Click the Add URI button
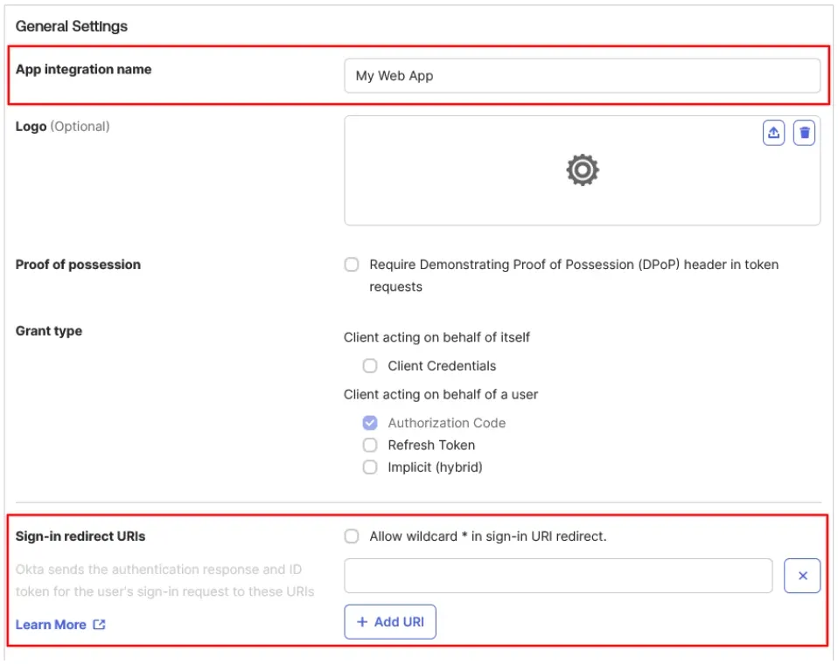Viewport: 838px width, 664px height. pyautogui.click(x=390, y=621)
